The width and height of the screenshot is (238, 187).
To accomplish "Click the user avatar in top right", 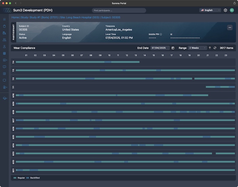I will pos(232,10).
